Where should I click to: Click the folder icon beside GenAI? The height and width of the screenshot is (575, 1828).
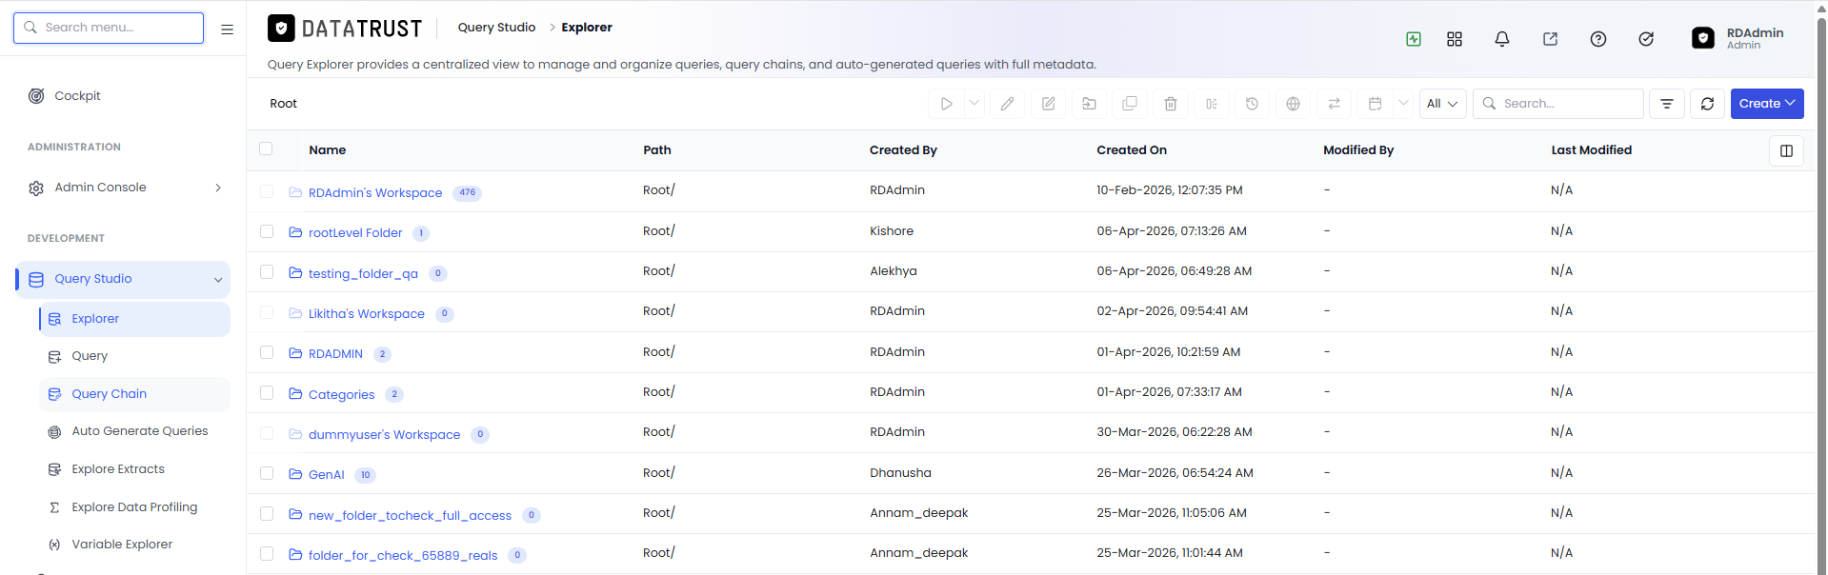coord(295,474)
